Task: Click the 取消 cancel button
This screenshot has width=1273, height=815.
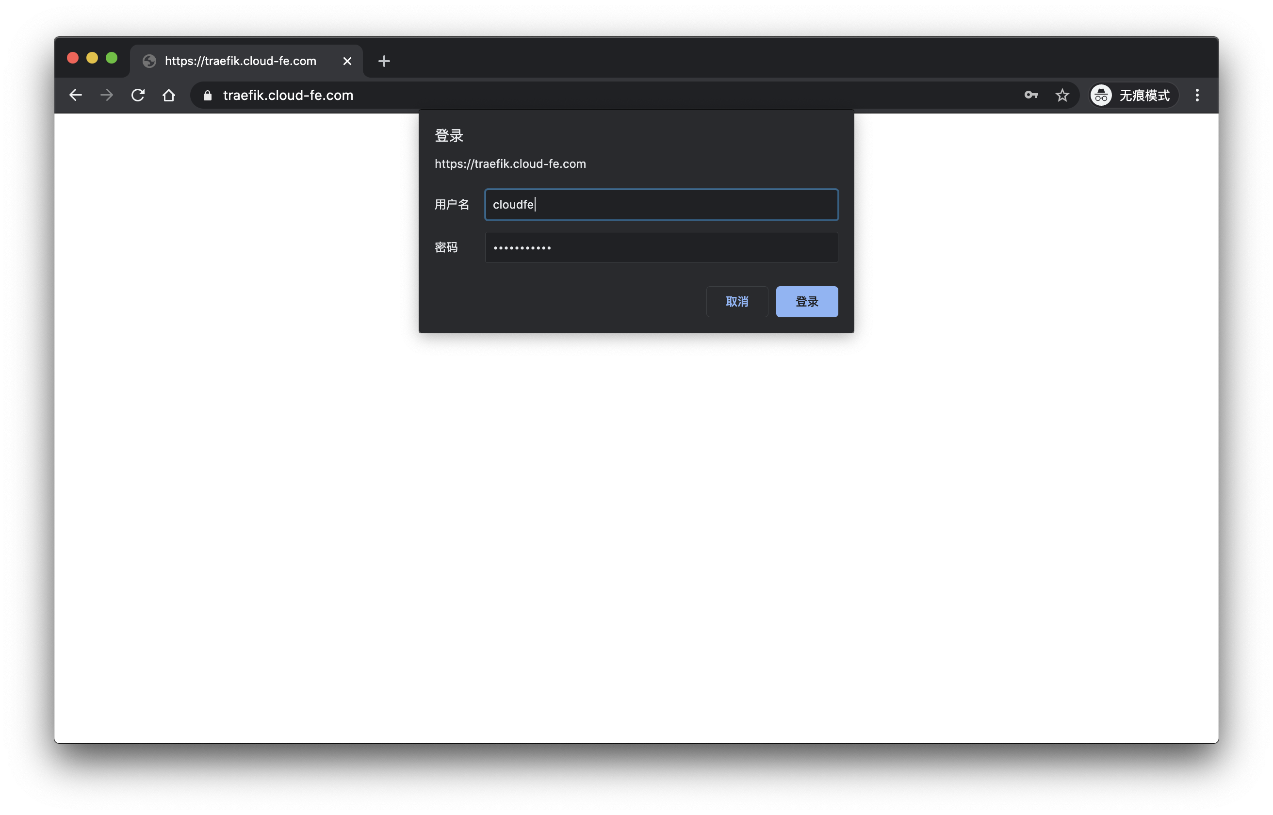Action: (737, 302)
